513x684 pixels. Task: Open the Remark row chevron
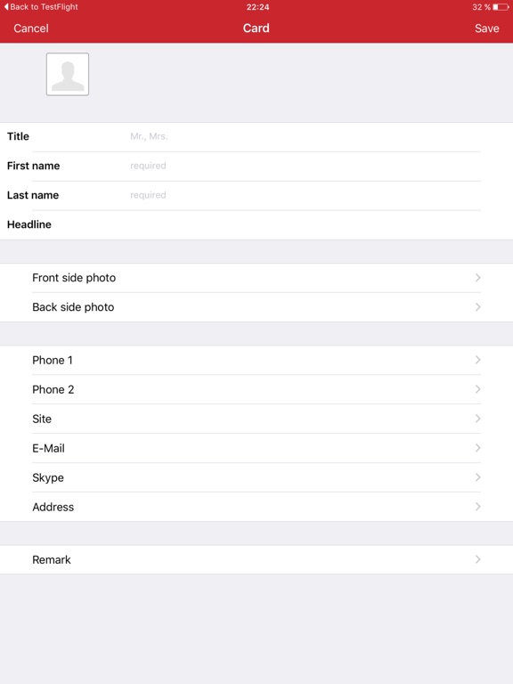[478, 559]
